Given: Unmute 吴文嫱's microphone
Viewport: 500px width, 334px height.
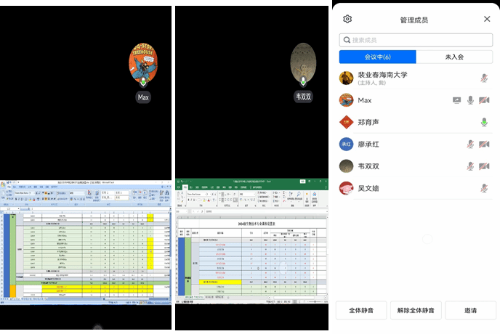Looking at the screenshot, I should point(484,188).
